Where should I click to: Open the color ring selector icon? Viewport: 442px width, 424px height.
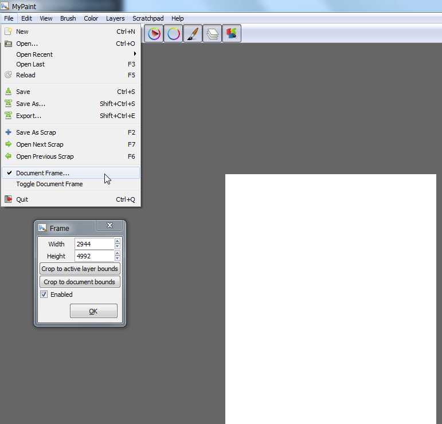coord(173,34)
